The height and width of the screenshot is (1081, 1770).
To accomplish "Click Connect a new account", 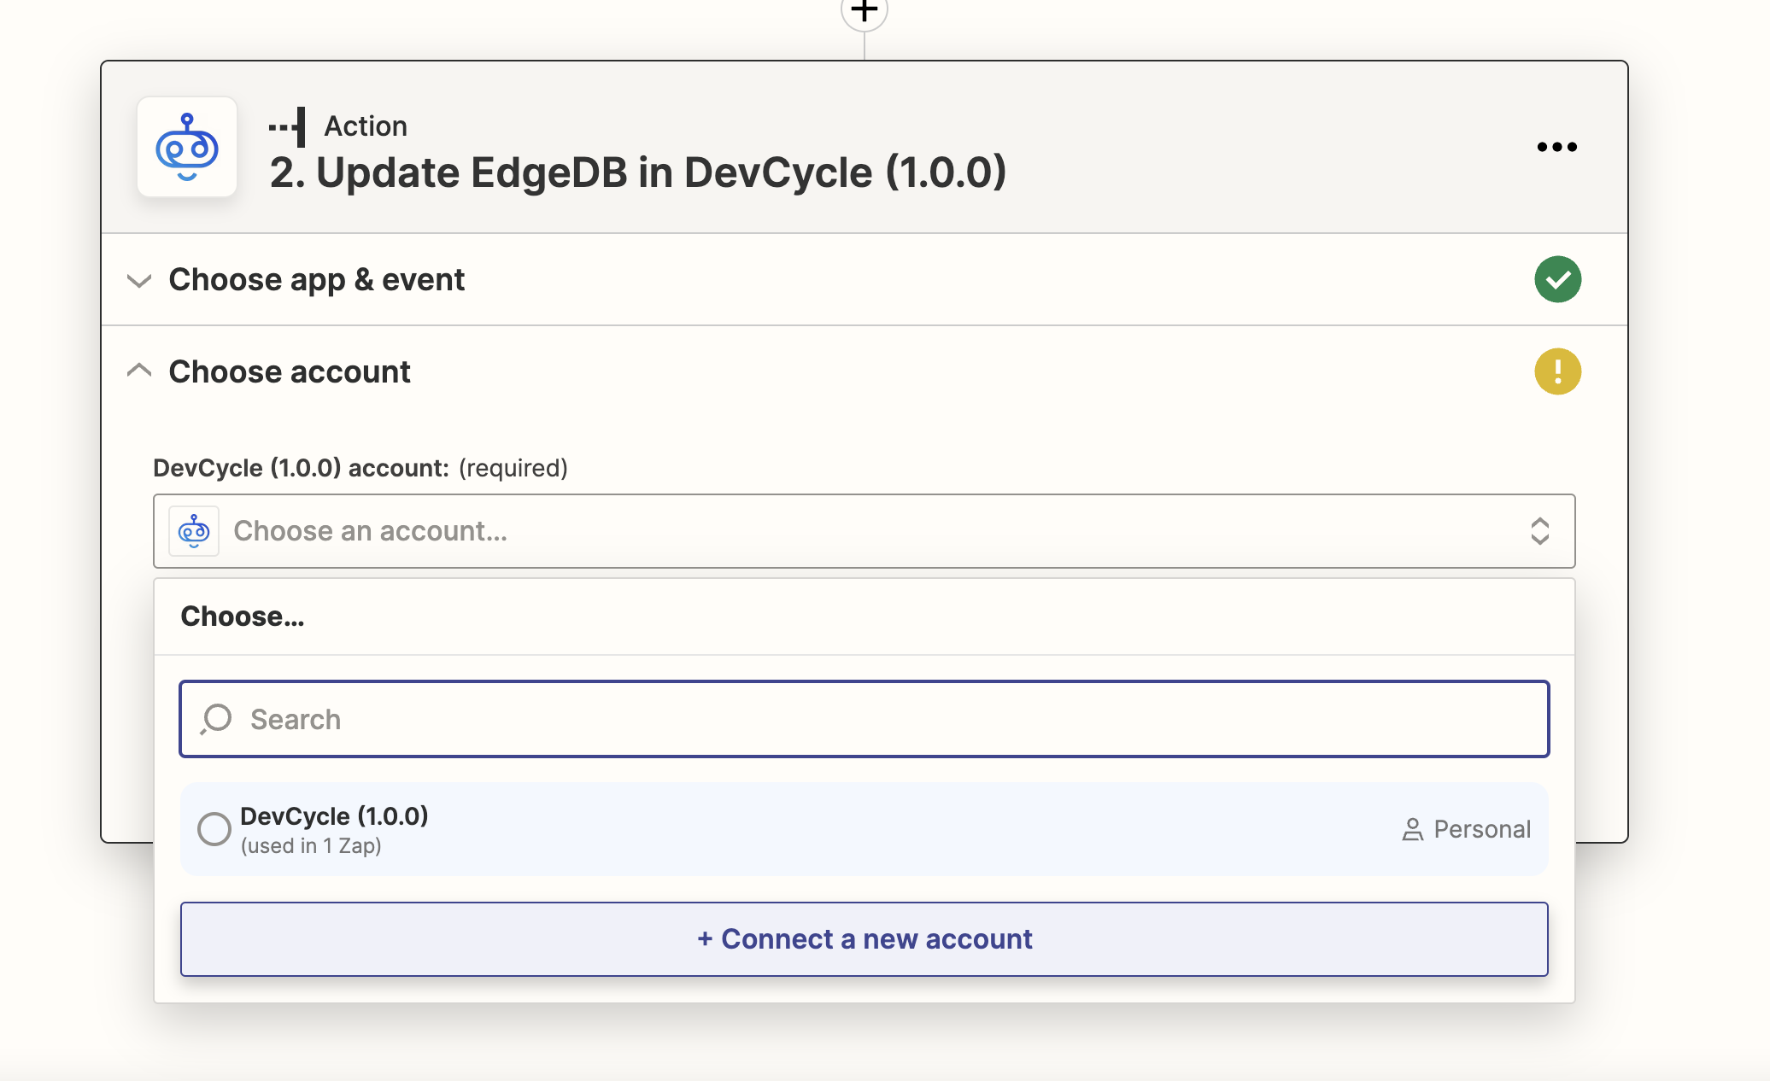I will click(863, 938).
